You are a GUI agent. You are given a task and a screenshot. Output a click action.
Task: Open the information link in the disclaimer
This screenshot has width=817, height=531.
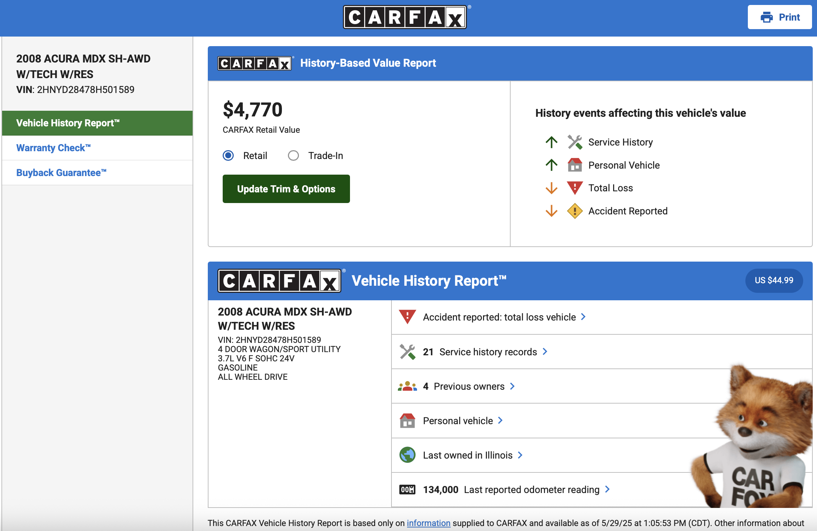(x=428, y=523)
